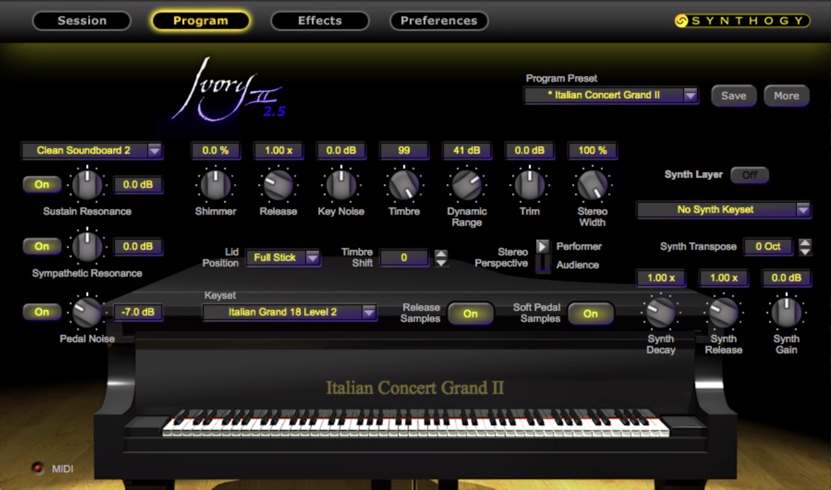This screenshot has height=490, width=831.
Task: Click the Key Noise 0.0 dB value
Action: pyautogui.click(x=341, y=151)
